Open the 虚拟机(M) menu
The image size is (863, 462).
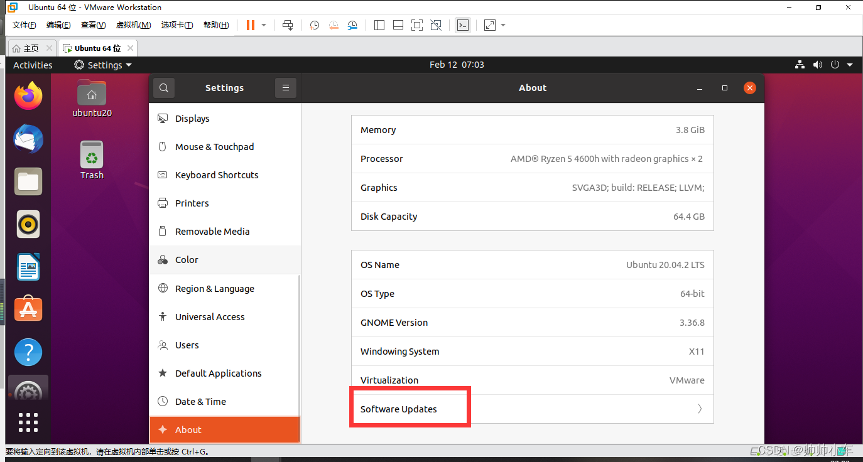(x=133, y=25)
